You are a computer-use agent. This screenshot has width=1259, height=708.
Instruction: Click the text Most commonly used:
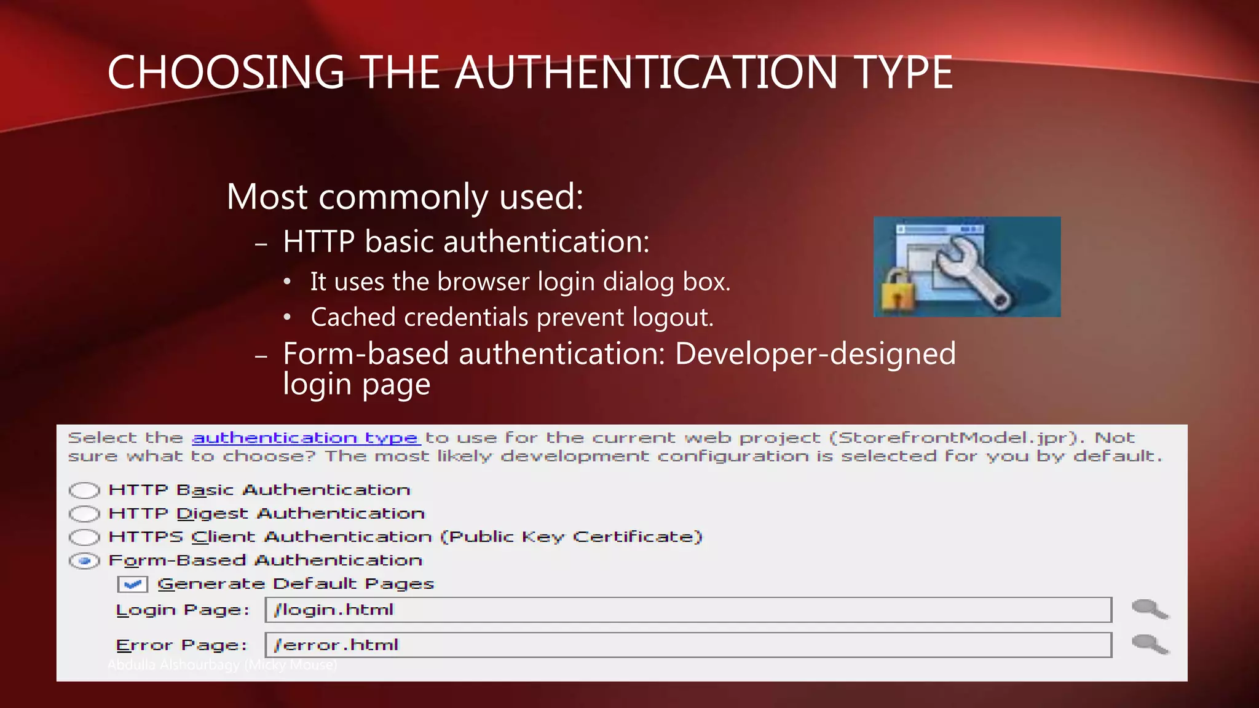point(405,197)
